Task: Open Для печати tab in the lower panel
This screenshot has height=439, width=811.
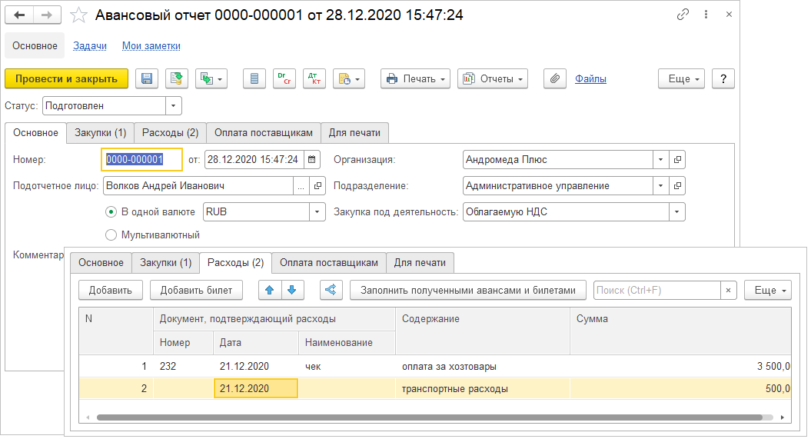Action: (x=420, y=262)
